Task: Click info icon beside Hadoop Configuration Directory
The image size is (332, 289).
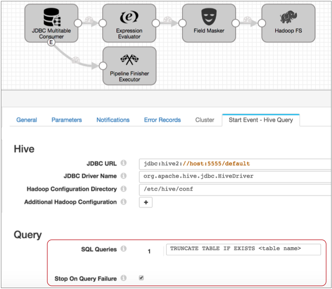Action: 123,189
